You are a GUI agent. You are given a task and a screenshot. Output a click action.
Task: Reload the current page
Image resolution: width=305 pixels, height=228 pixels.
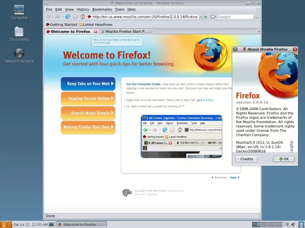68,17
